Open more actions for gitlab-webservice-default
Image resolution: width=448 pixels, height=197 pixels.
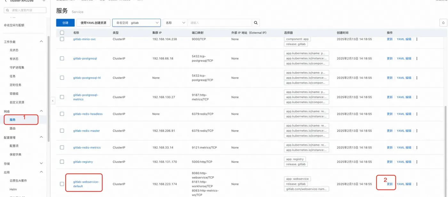(x=417, y=184)
